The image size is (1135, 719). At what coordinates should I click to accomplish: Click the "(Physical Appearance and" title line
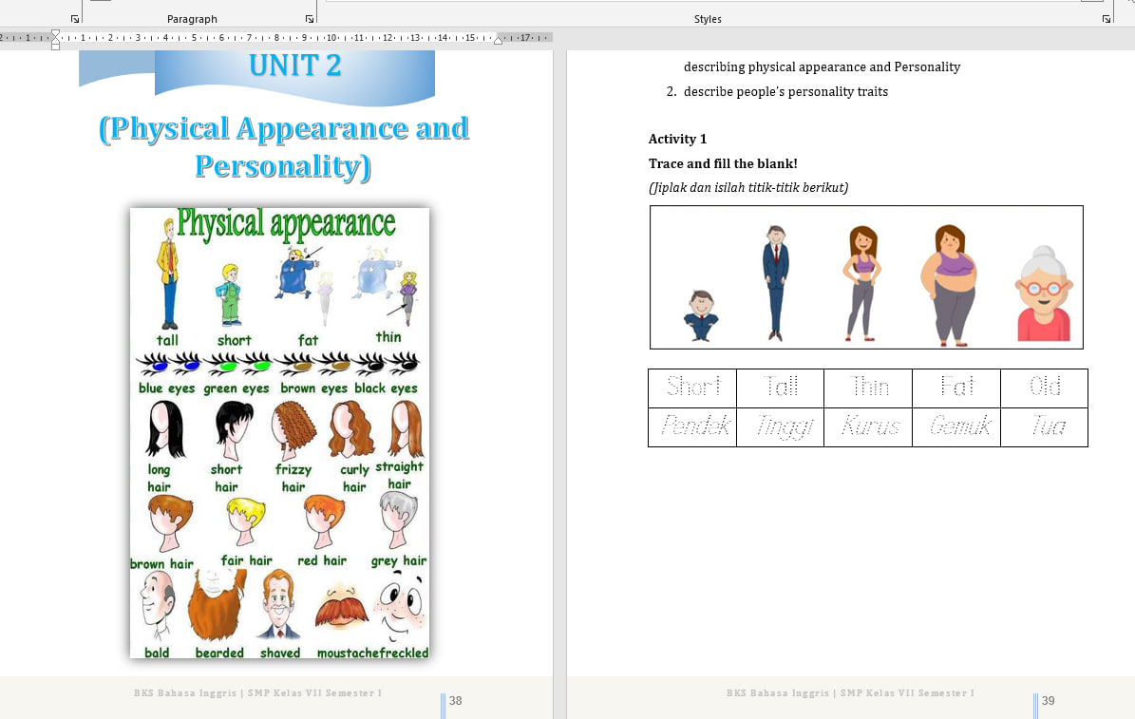[284, 129]
